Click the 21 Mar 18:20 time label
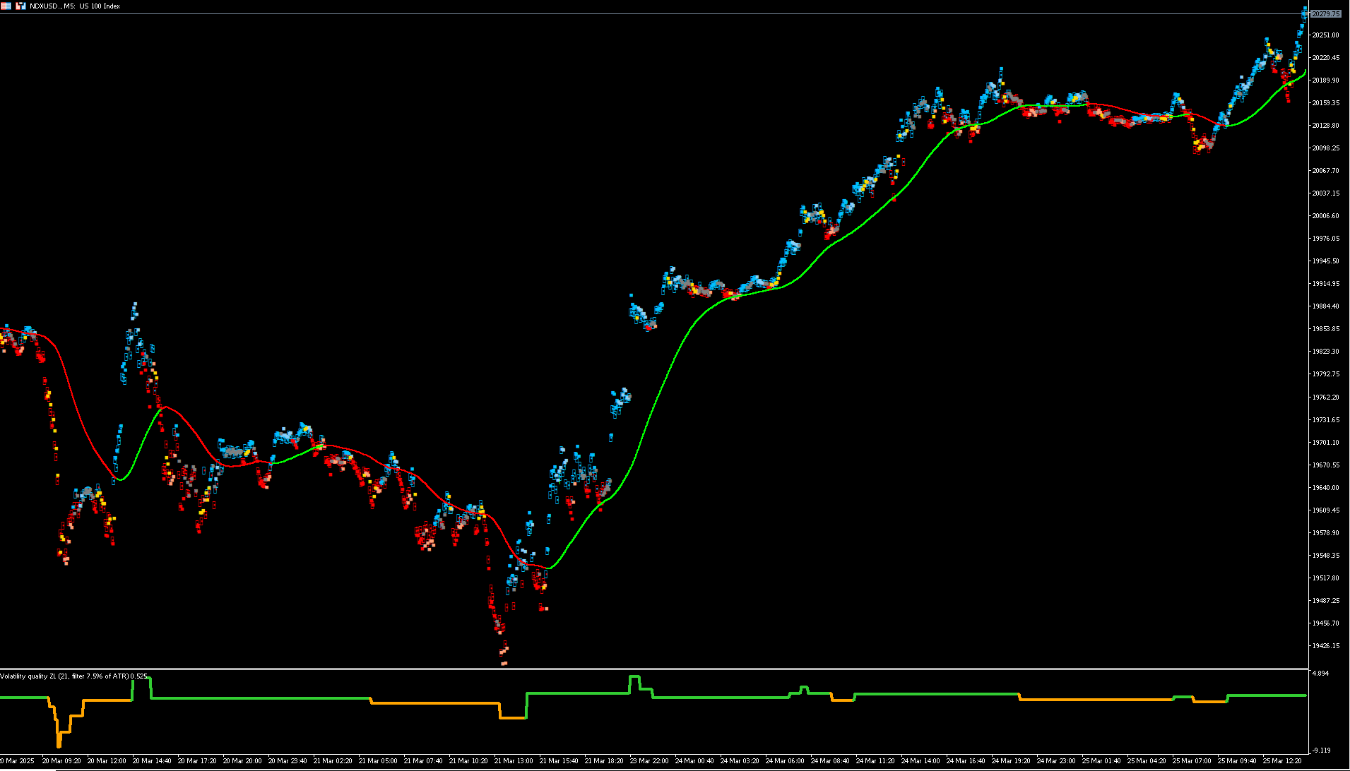Image resolution: width=1350 pixels, height=771 pixels. (604, 761)
